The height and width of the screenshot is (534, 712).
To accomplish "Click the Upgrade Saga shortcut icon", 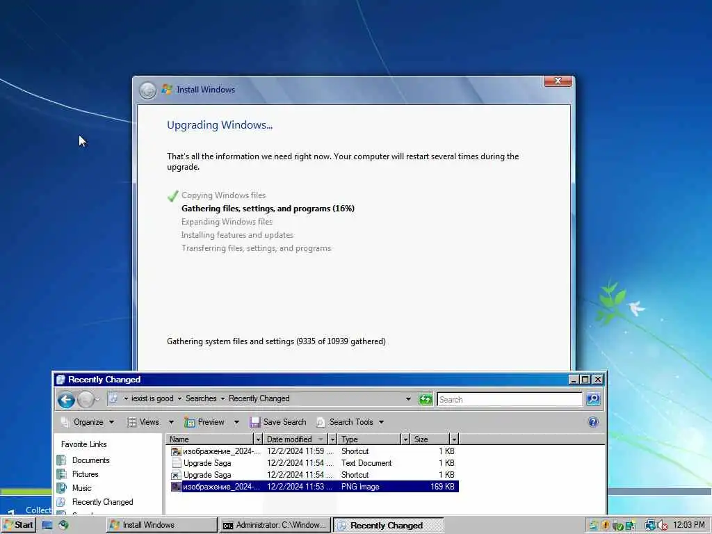I will tap(176, 475).
